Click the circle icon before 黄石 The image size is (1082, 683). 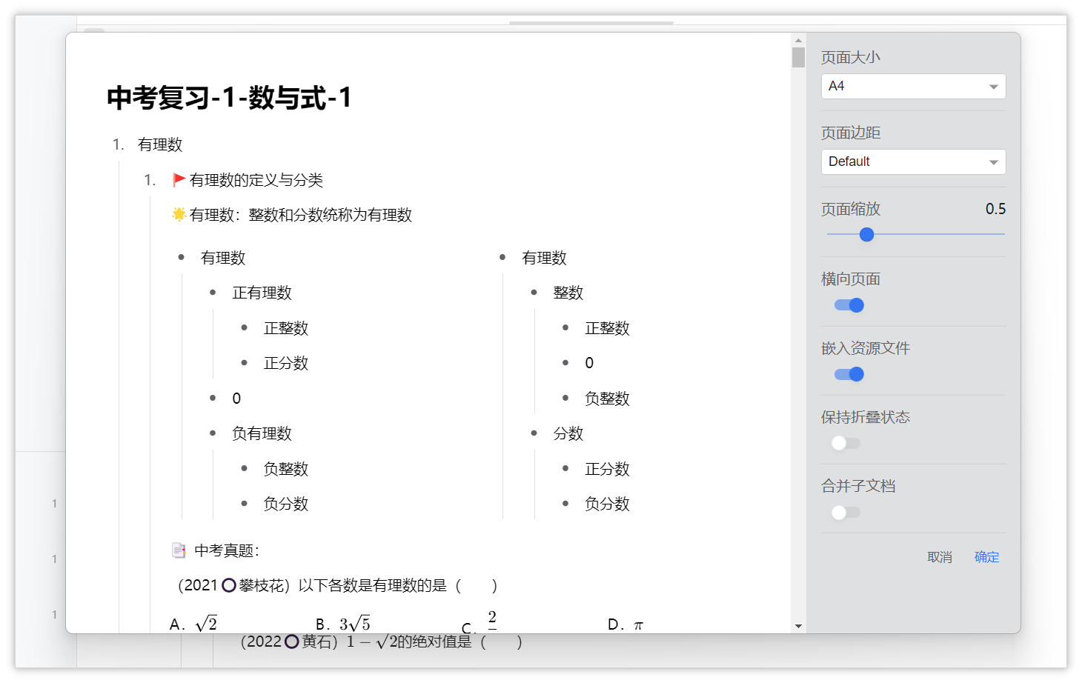[x=292, y=642]
